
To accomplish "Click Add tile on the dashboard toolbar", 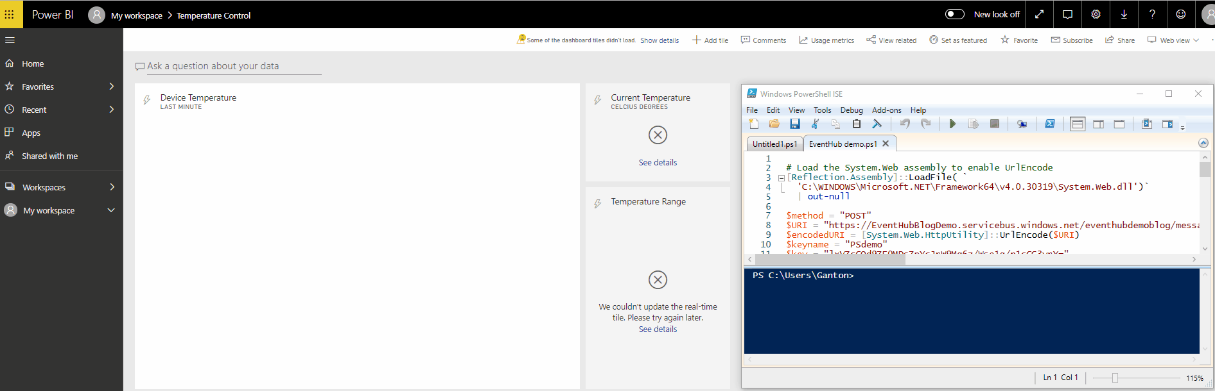I will pyautogui.click(x=710, y=40).
